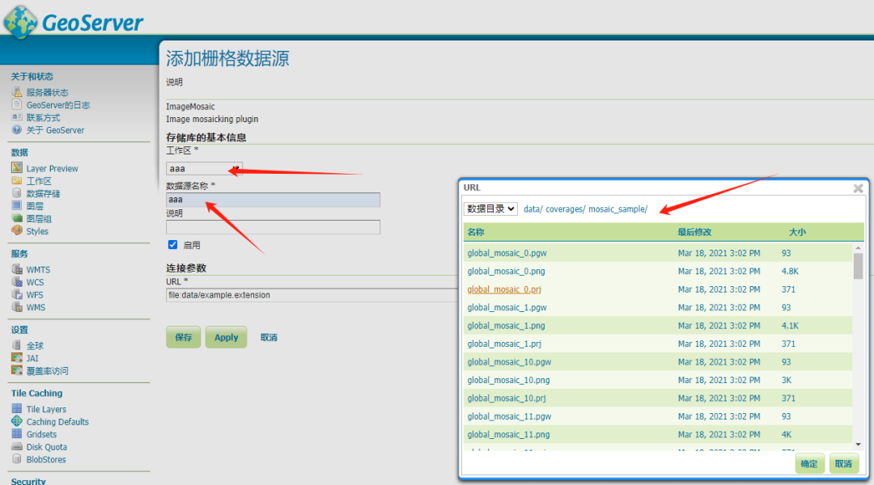Click the About GeoServer icon

point(17,130)
